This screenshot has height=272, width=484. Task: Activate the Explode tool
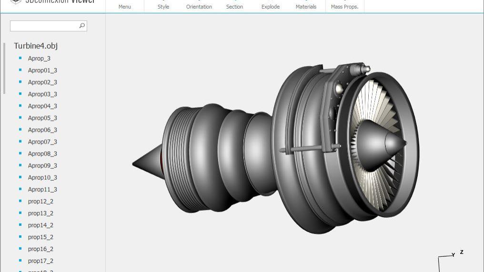pyautogui.click(x=271, y=6)
